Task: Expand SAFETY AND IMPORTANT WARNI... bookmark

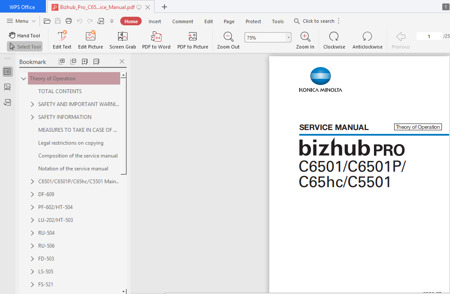Action: (x=32, y=104)
